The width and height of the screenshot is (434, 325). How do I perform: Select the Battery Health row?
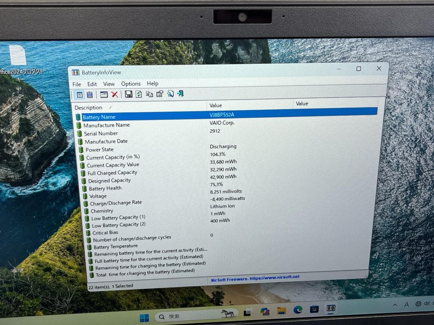coord(104,188)
